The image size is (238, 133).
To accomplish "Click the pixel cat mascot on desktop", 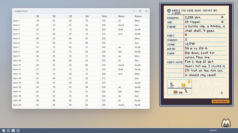I will 226,123.
